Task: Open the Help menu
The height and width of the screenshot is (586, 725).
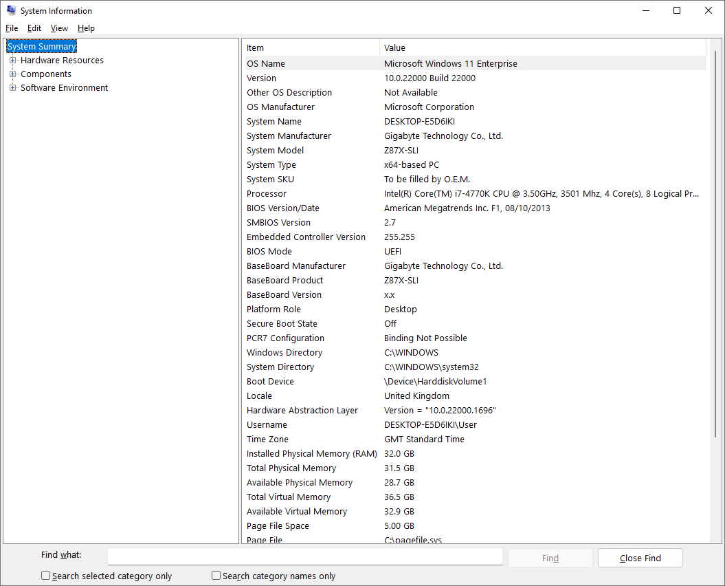Action: [x=86, y=28]
